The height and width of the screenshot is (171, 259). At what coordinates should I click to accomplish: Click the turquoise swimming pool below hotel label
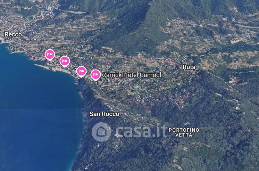[x=137, y=87]
